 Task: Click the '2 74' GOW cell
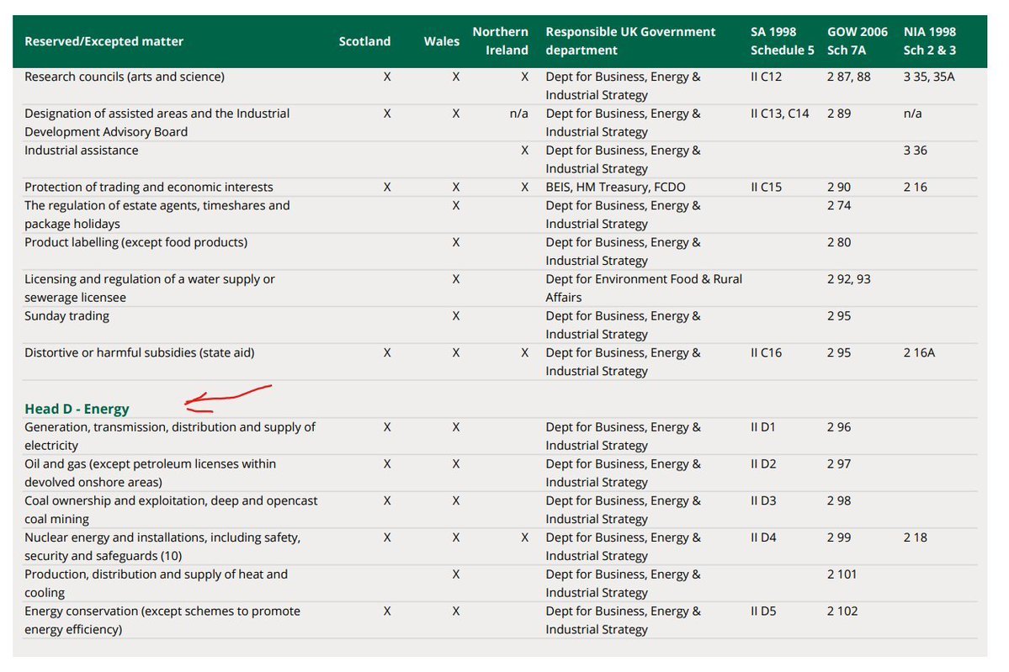(838, 206)
